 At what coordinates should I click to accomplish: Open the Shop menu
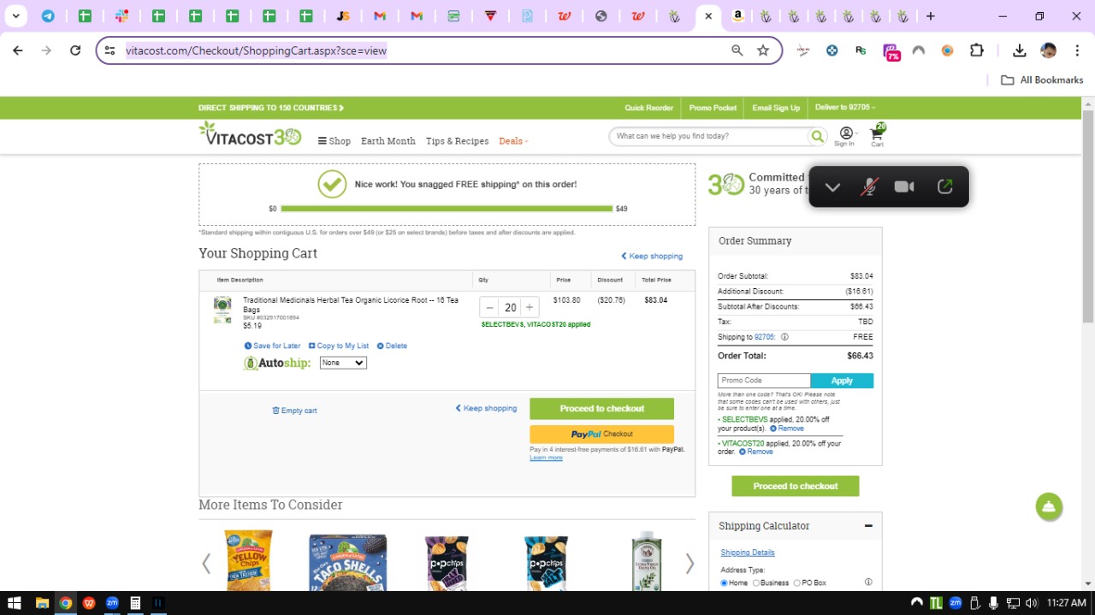click(334, 141)
